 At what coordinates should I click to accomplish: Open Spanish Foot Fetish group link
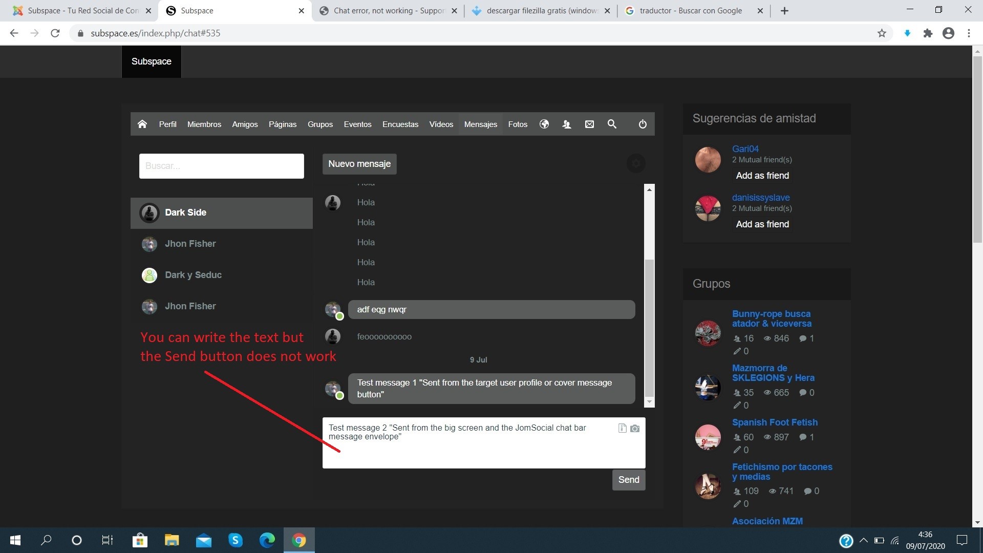tap(775, 422)
